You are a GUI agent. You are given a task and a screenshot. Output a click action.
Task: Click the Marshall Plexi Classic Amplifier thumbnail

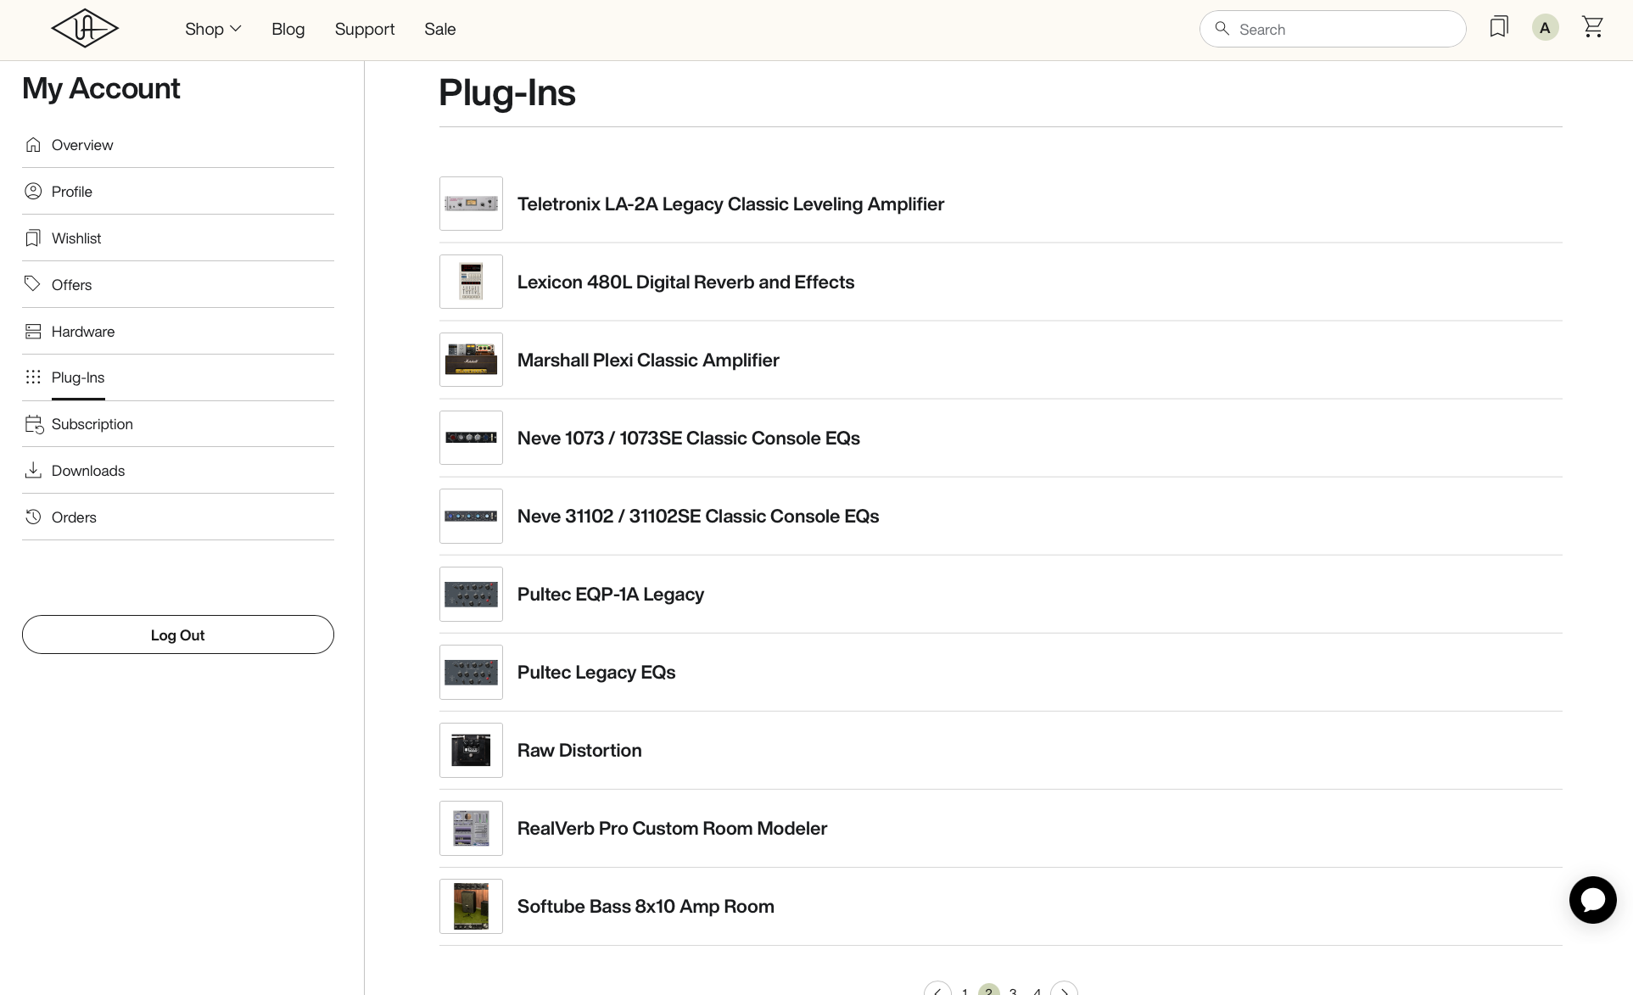(471, 360)
